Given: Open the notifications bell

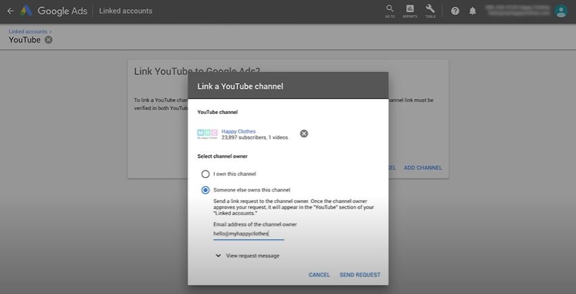Looking at the screenshot, I should [x=473, y=11].
